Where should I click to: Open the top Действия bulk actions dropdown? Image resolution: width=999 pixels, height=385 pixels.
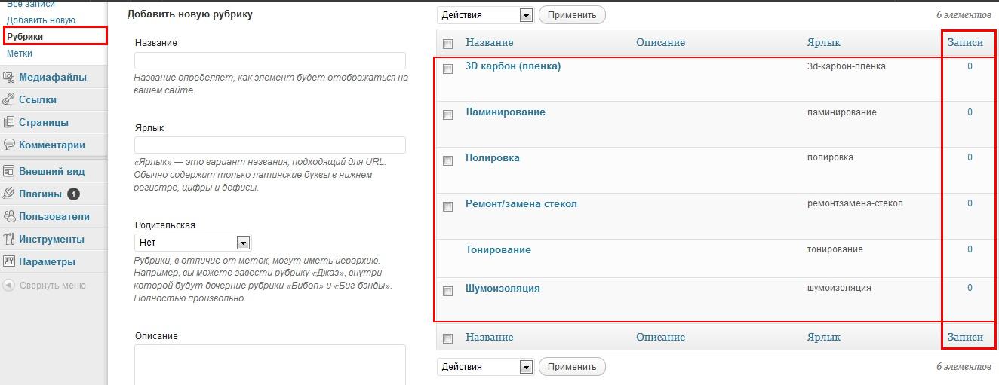coord(485,14)
